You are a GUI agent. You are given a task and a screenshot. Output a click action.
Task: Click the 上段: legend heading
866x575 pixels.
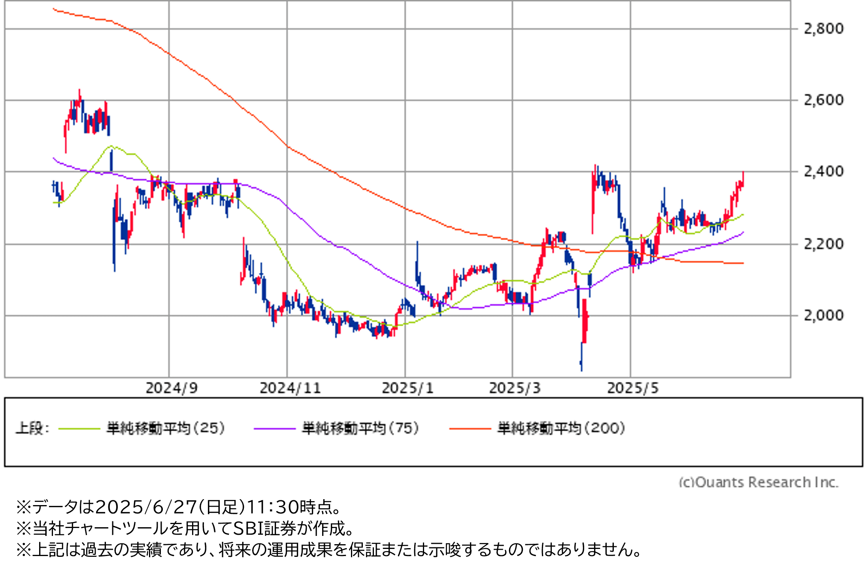pos(32,428)
